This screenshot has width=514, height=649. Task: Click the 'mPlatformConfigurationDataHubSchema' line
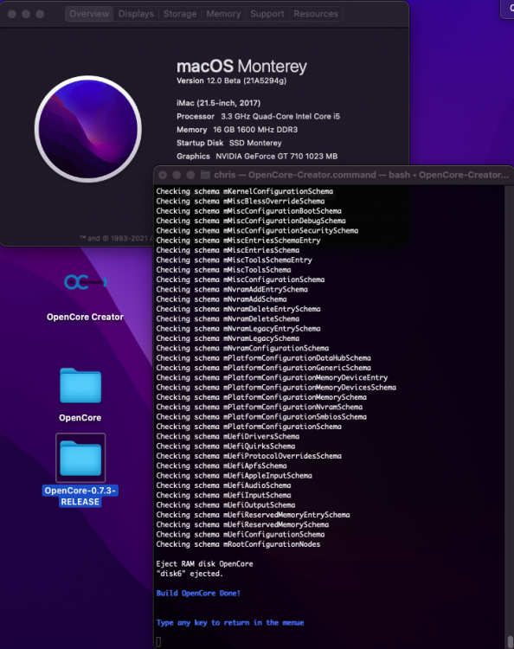pyautogui.click(x=264, y=358)
